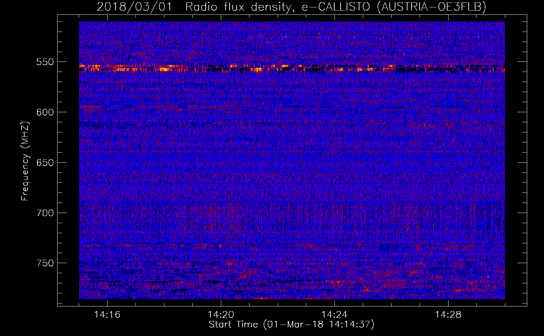
Task: Click the 'Frequency (MHZ)' axis label
Action: (x=26, y=161)
